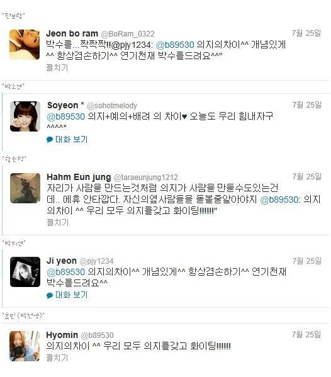Open the @taraeunjung1212 handle
This screenshot has height=377, width=331.
pos(145,177)
